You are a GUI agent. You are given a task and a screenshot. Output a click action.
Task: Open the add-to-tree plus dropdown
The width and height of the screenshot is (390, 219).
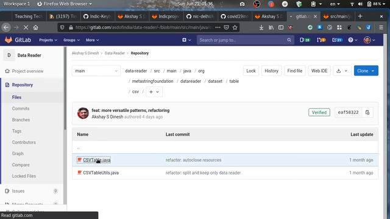click(154, 92)
